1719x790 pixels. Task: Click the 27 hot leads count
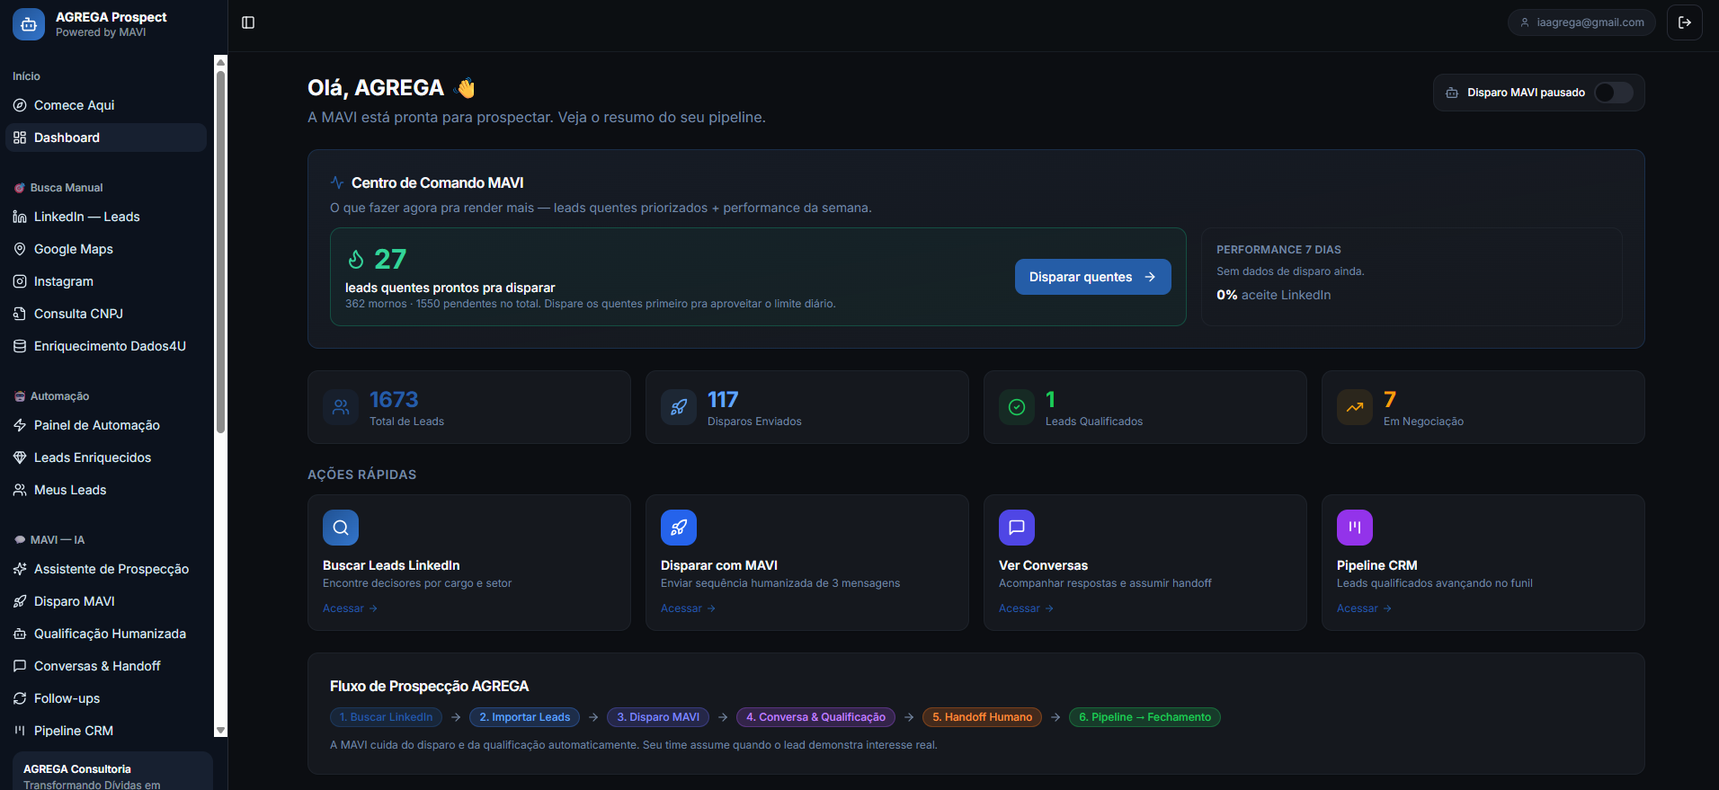click(x=390, y=260)
